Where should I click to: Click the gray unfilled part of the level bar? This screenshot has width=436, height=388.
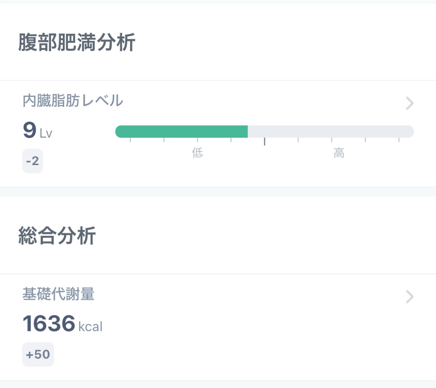tap(330, 131)
